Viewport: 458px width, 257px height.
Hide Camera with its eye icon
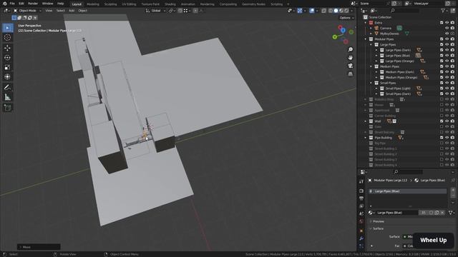(447, 28)
